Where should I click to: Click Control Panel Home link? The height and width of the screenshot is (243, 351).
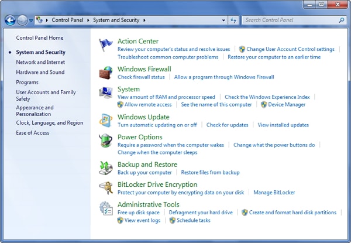40,38
